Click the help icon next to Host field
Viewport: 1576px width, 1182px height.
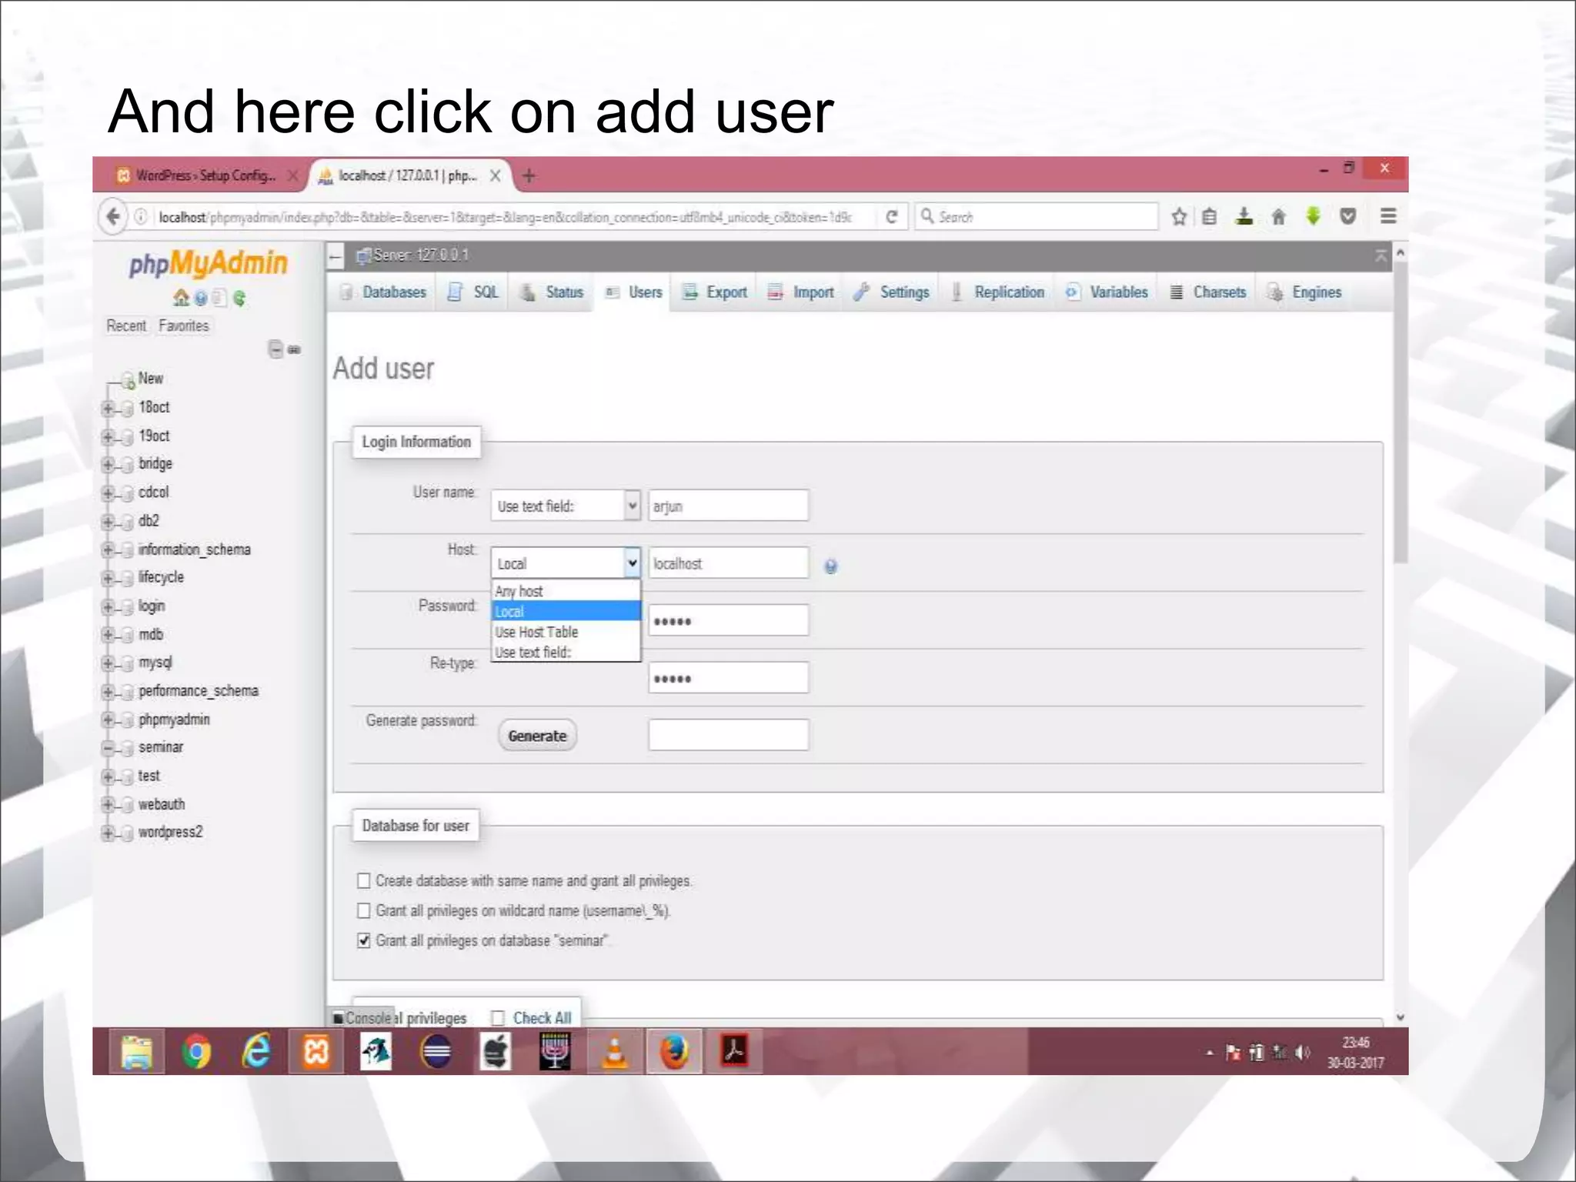point(830,566)
